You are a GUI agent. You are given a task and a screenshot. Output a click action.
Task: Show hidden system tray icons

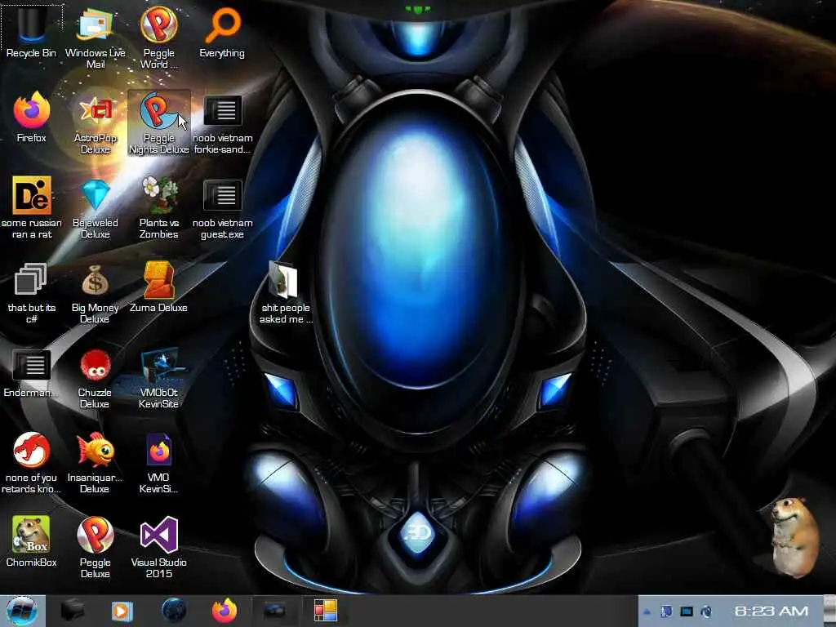(x=647, y=611)
